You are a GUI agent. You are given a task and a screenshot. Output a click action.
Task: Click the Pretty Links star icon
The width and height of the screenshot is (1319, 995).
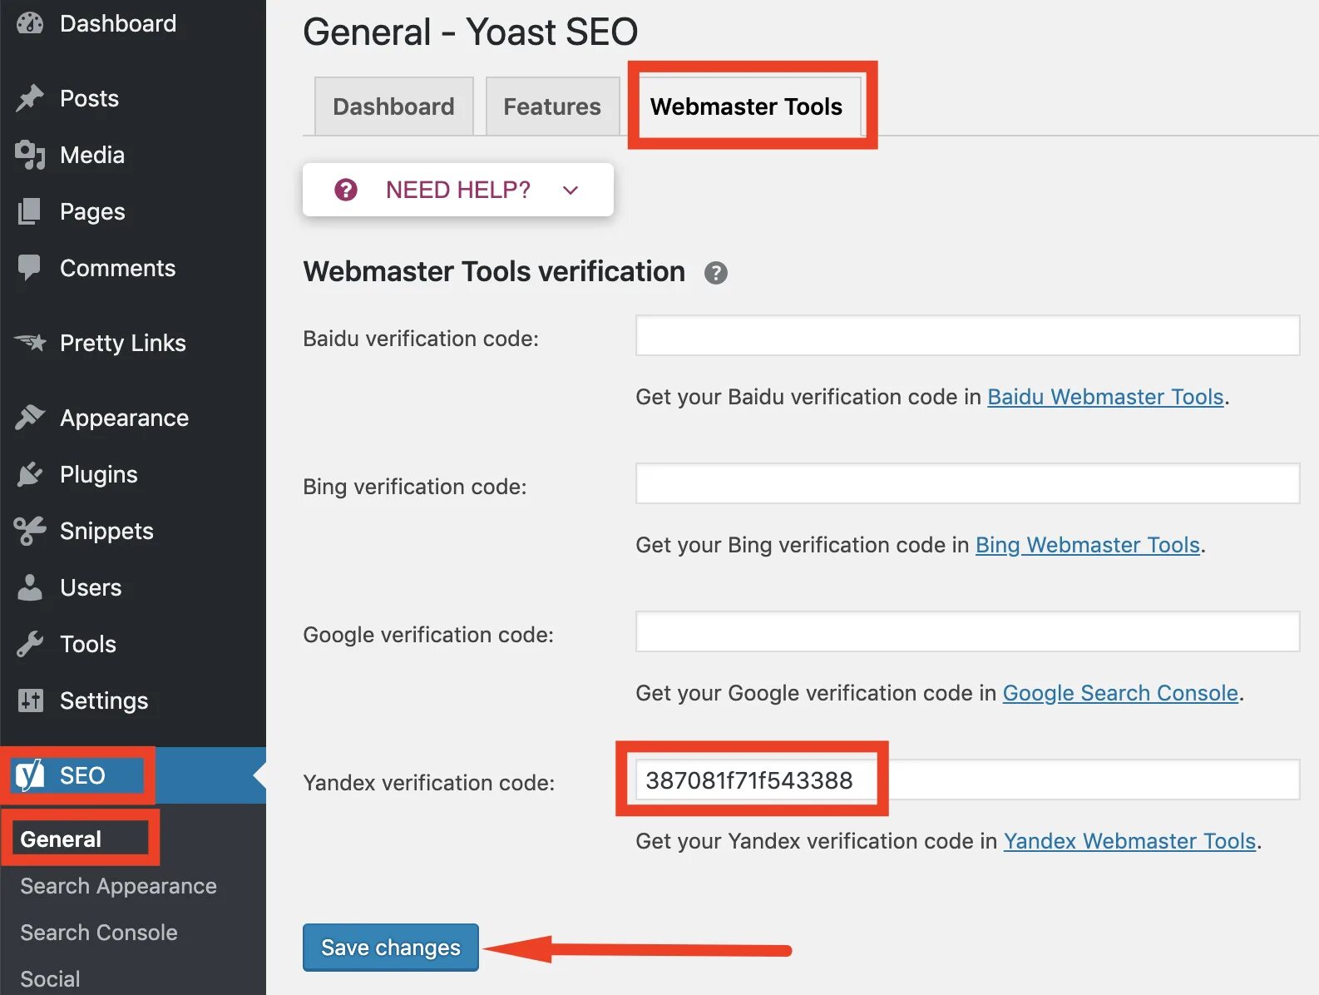pos(30,342)
